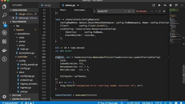Switch to the status.go editor tab

(x=70, y=5)
